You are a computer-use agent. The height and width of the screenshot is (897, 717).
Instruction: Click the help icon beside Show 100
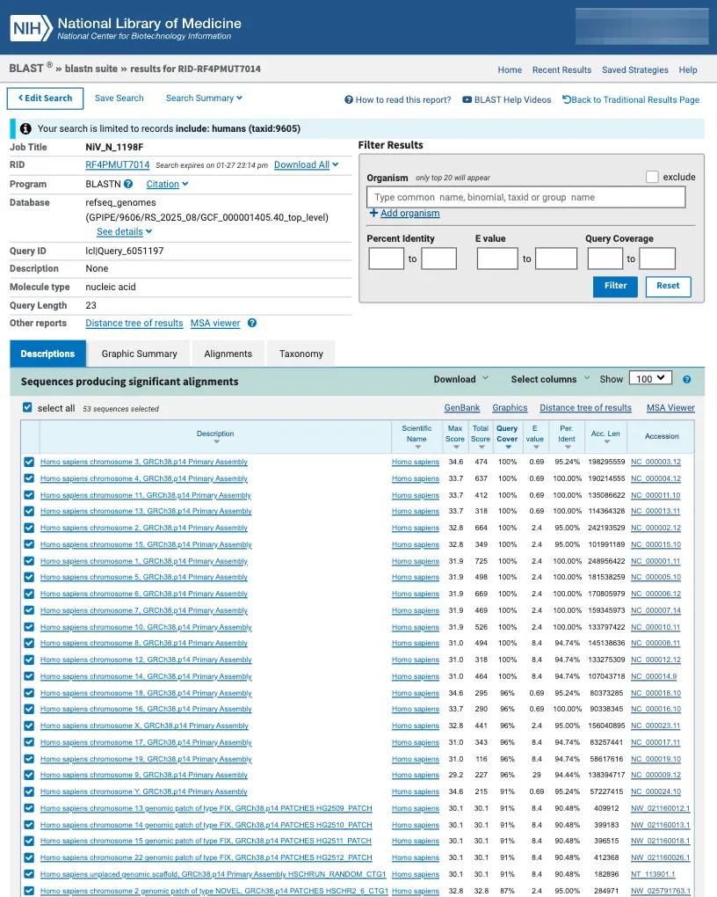point(687,379)
